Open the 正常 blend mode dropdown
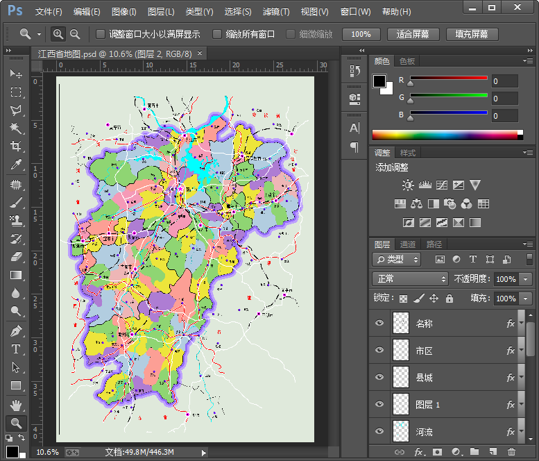539x461 pixels. [410, 278]
